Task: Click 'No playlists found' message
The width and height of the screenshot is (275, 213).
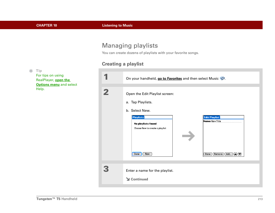Action: (x=145, y=124)
